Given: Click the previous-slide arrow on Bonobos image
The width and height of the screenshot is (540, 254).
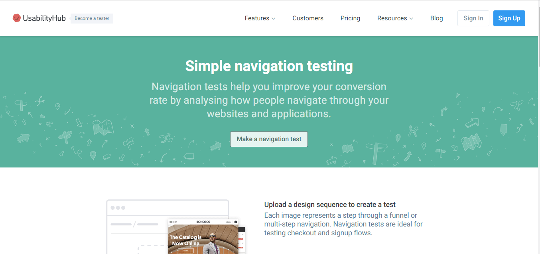Looking at the screenshot, I should click(x=171, y=242).
